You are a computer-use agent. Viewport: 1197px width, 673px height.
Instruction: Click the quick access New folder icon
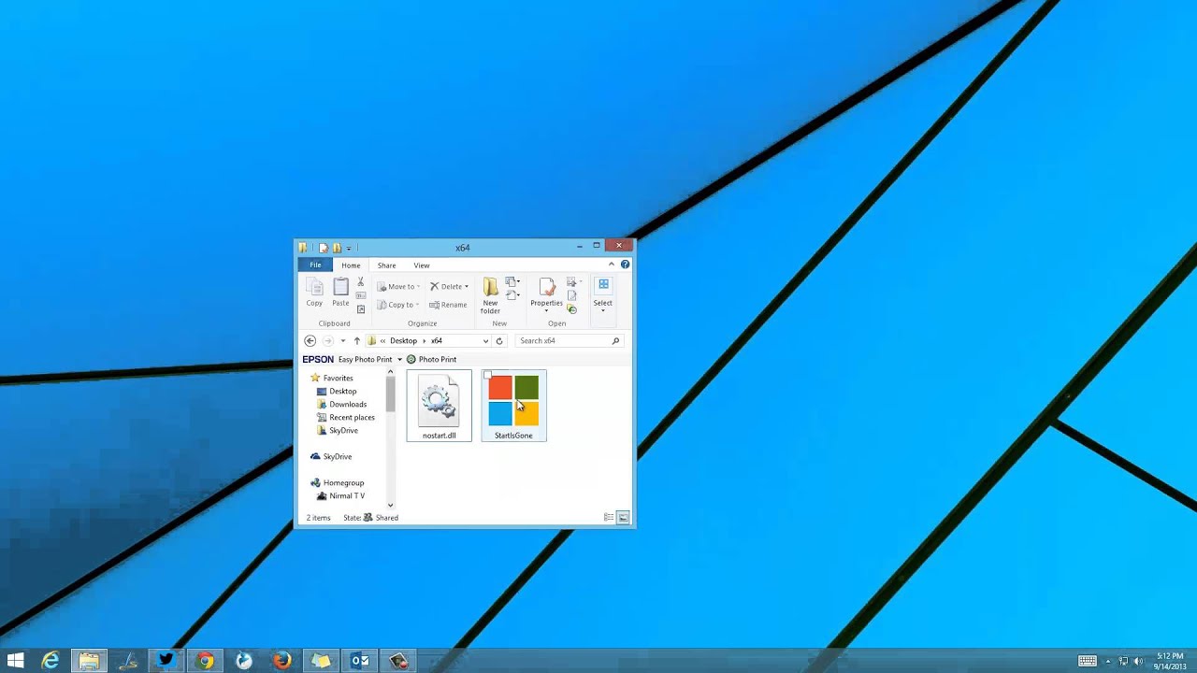(337, 248)
